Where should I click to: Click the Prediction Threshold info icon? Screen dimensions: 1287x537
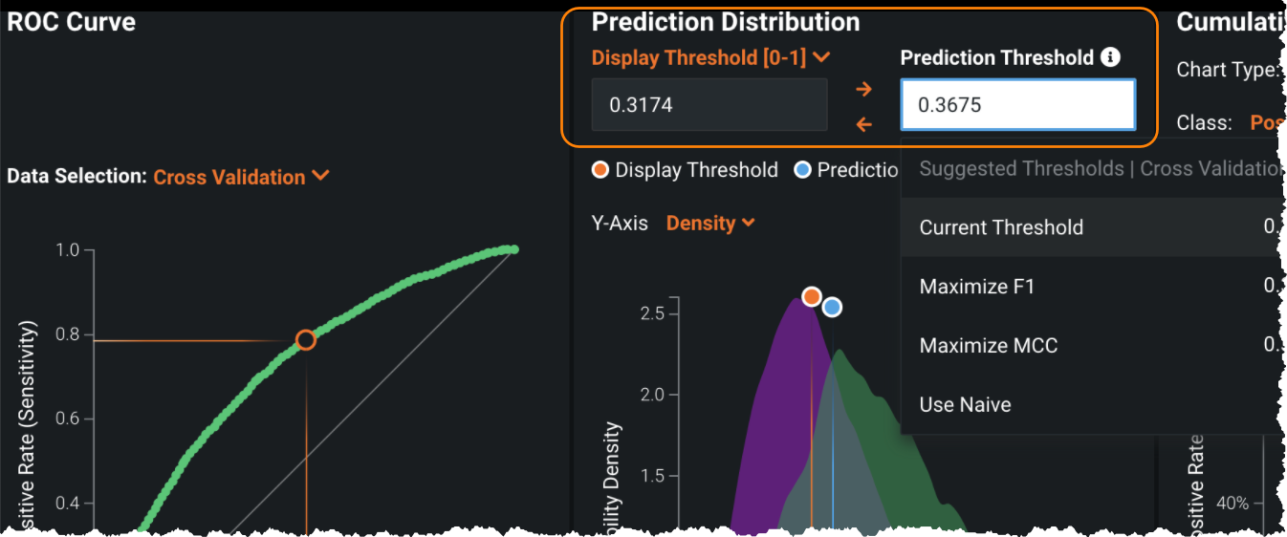(x=1110, y=57)
